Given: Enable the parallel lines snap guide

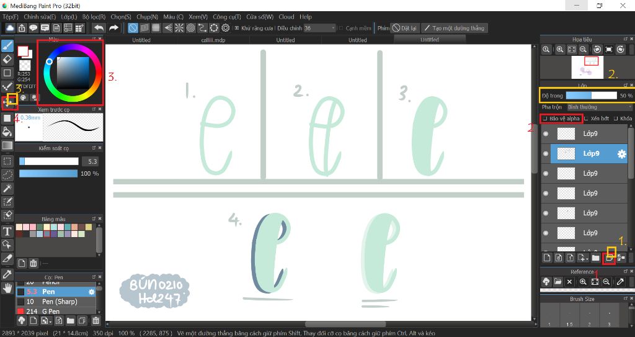Looking at the screenshot, I should pos(144,27).
